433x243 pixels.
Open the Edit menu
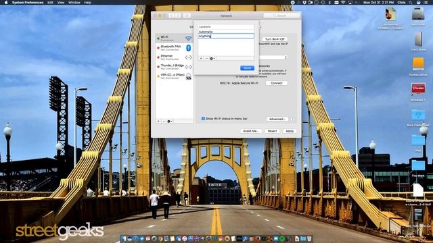pos(50,3)
